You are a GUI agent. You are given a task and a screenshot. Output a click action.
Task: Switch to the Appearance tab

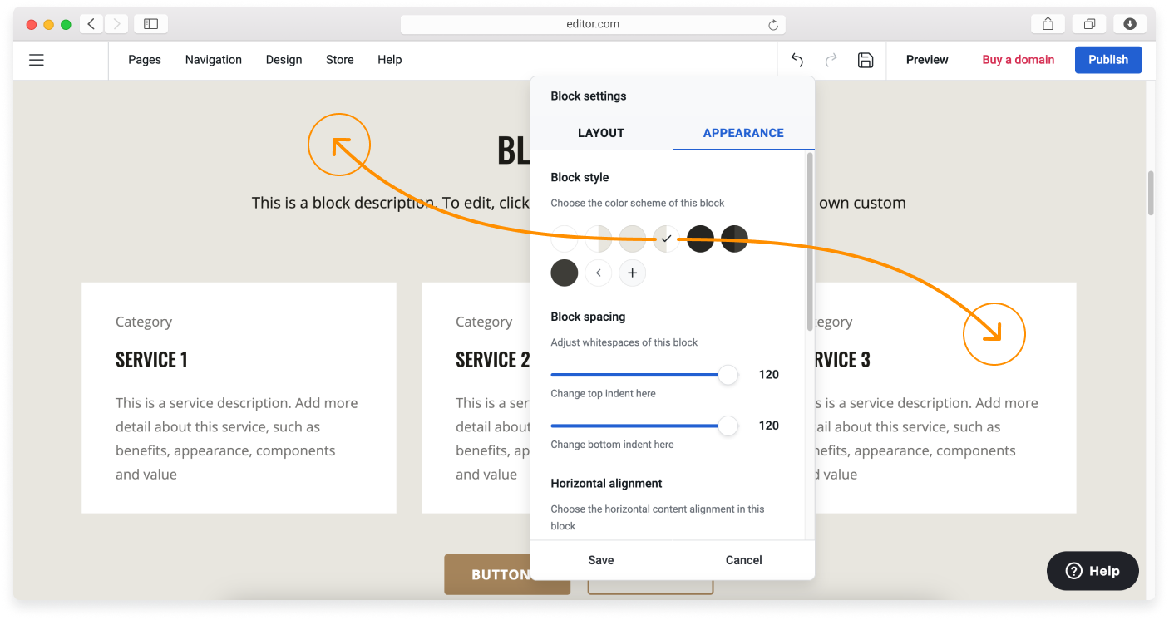click(x=743, y=133)
